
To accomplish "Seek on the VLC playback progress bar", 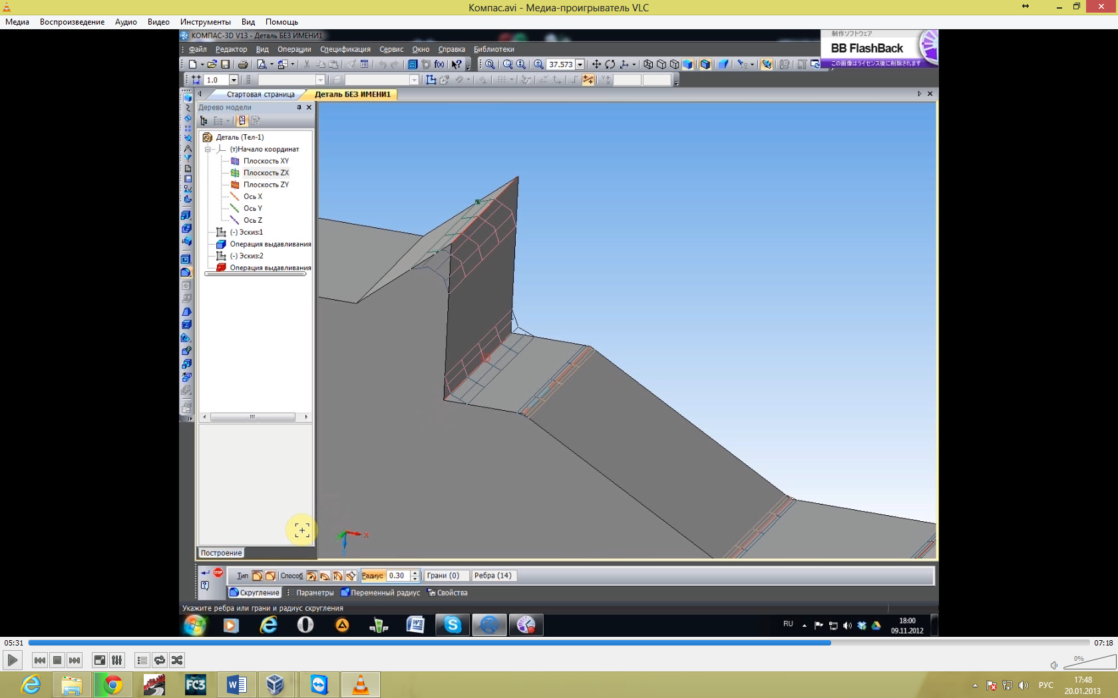I will click(559, 643).
